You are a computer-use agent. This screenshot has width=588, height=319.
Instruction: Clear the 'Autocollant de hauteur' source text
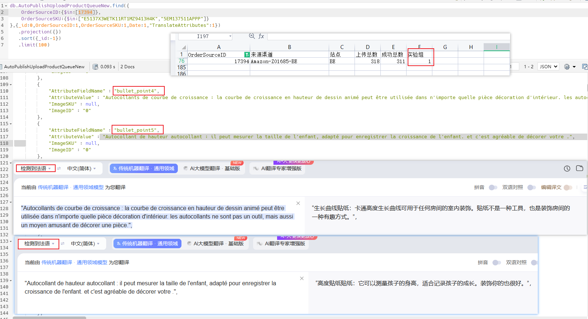click(x=302, y=278)
